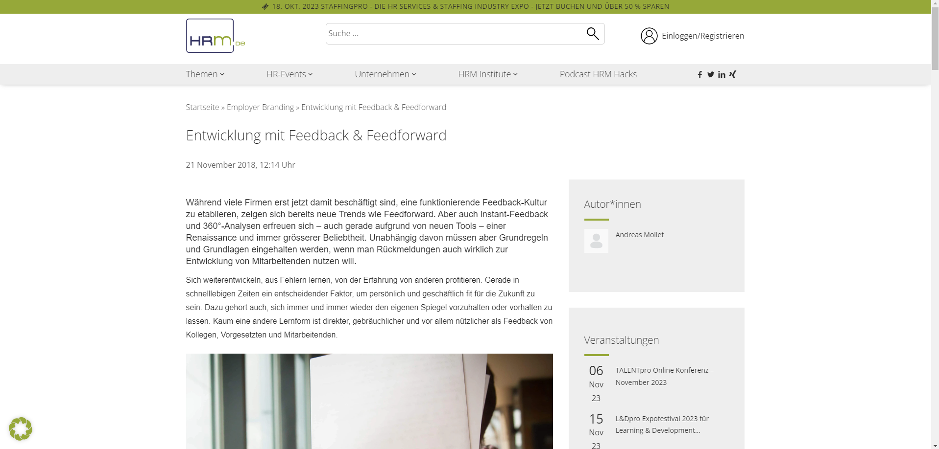Expand the Themen dropdown menu
The height and width of the screenshot is (449, 939).
click(x=205, y=74)
